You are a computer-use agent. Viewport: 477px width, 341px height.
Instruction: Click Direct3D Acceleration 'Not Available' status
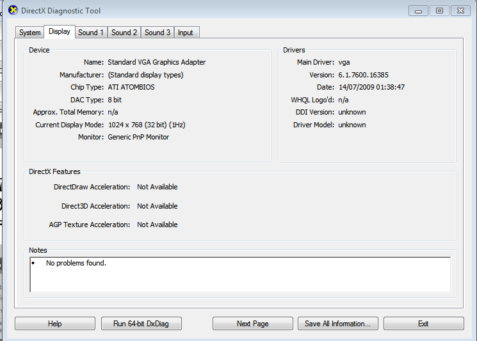158,206
